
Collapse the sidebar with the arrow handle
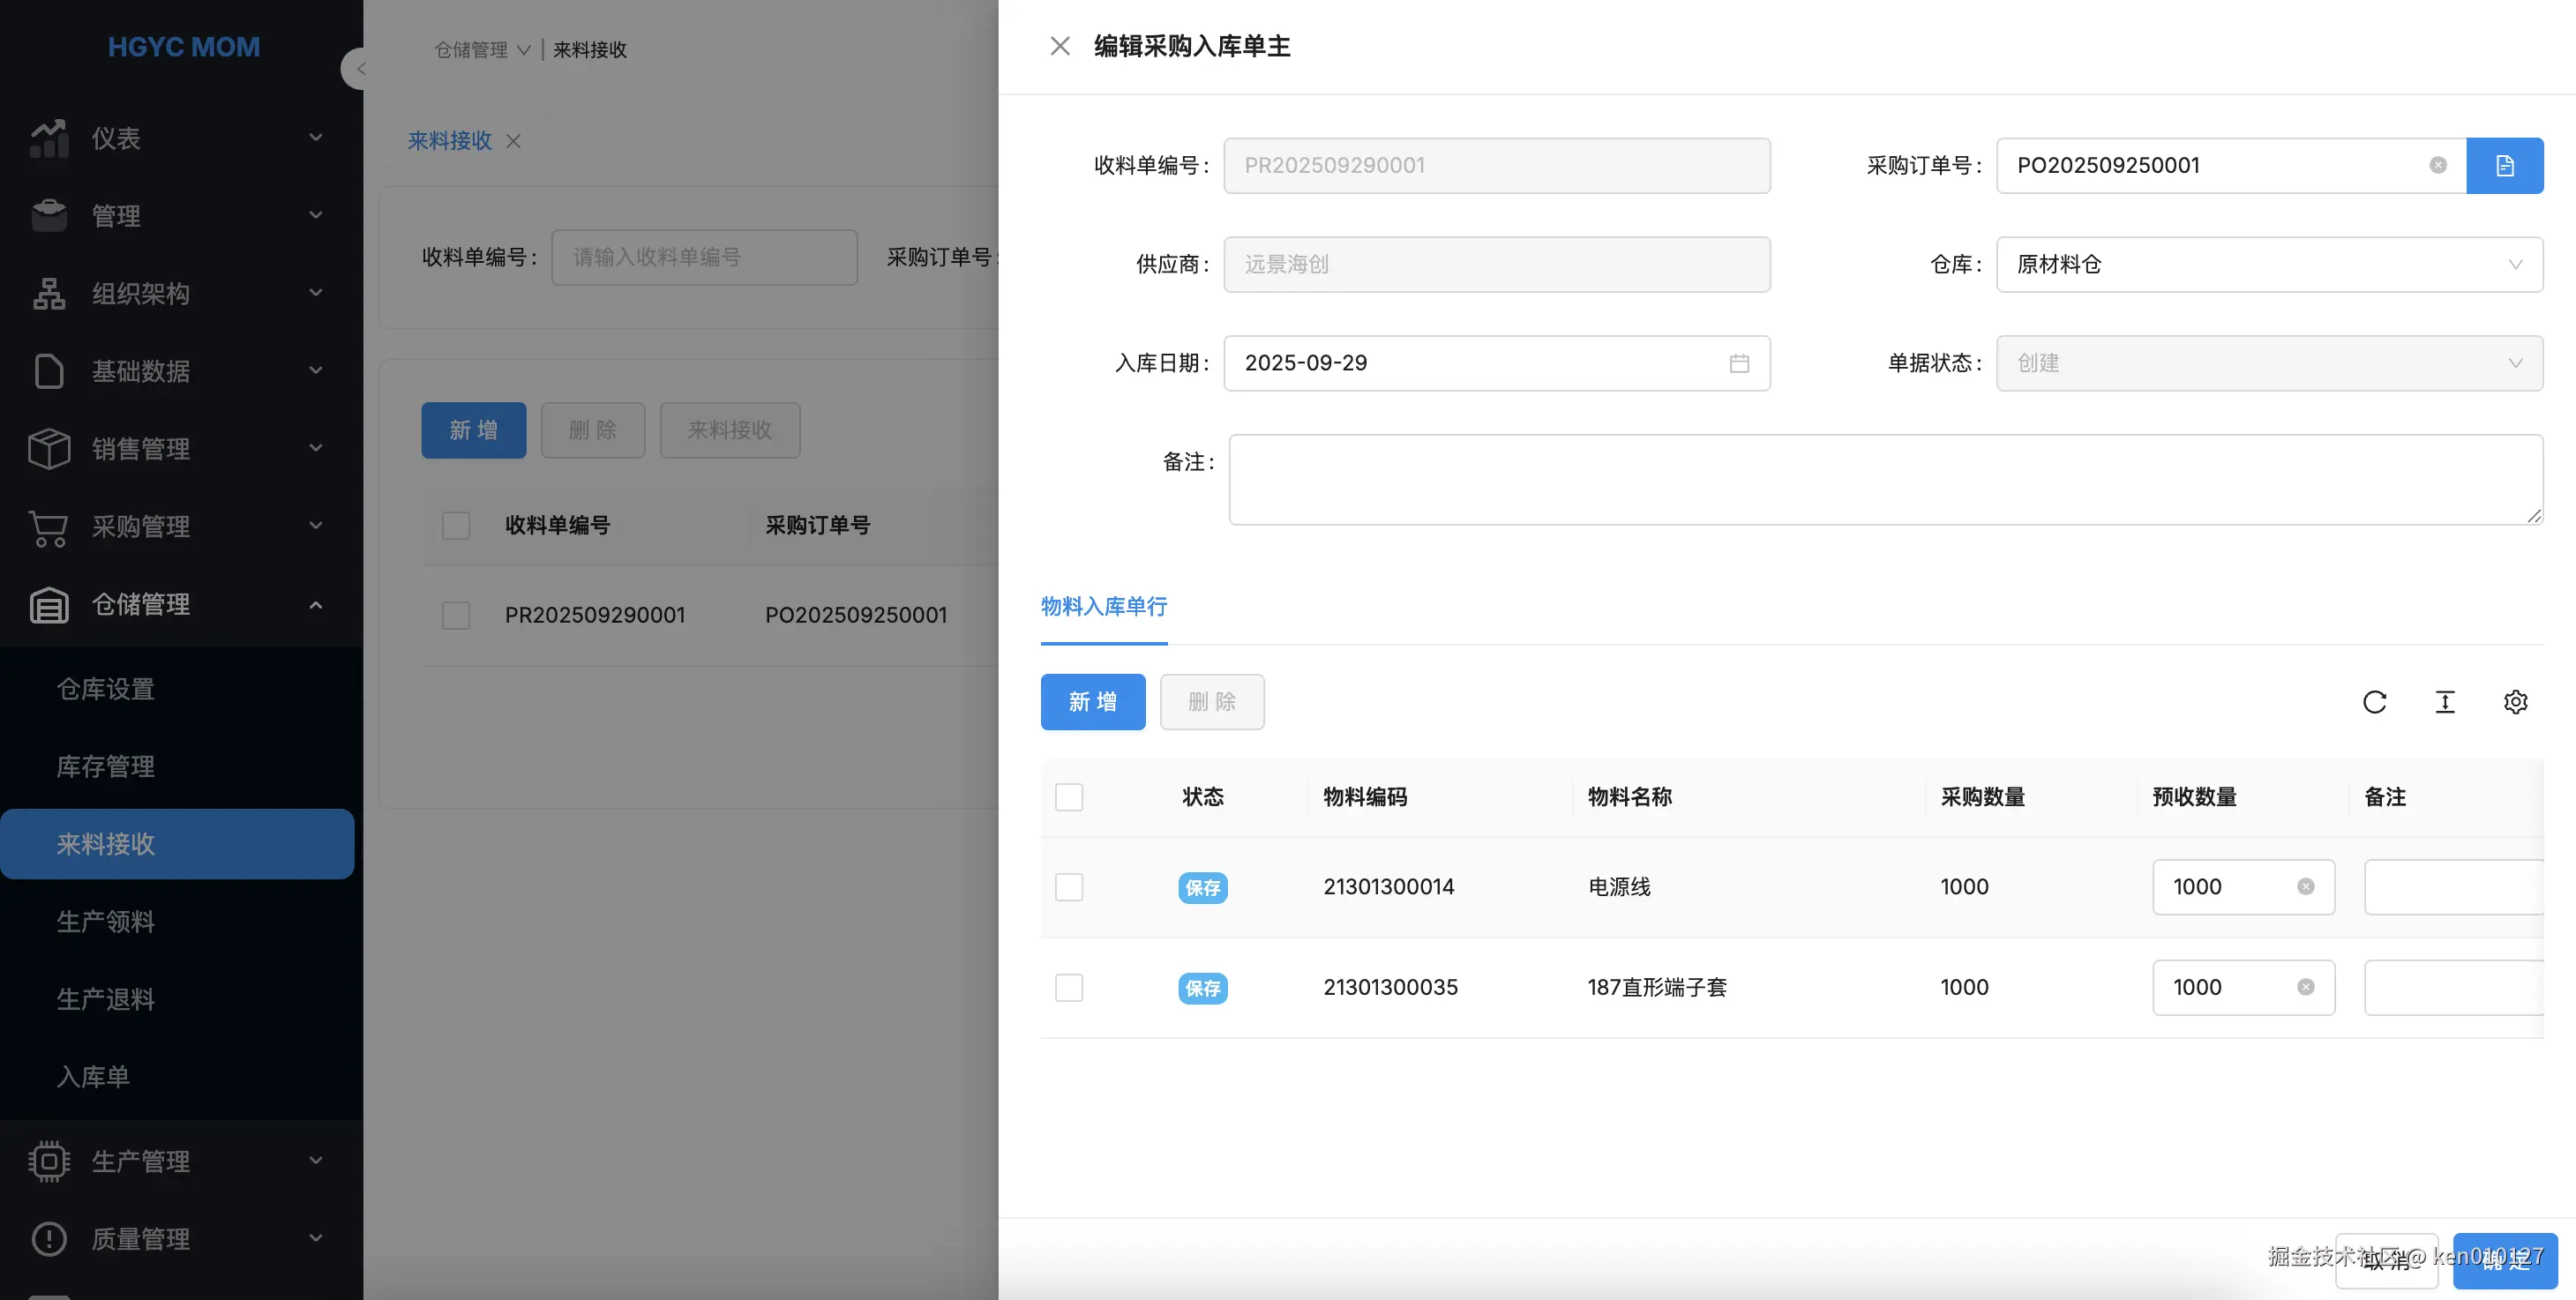coord(356,69)
